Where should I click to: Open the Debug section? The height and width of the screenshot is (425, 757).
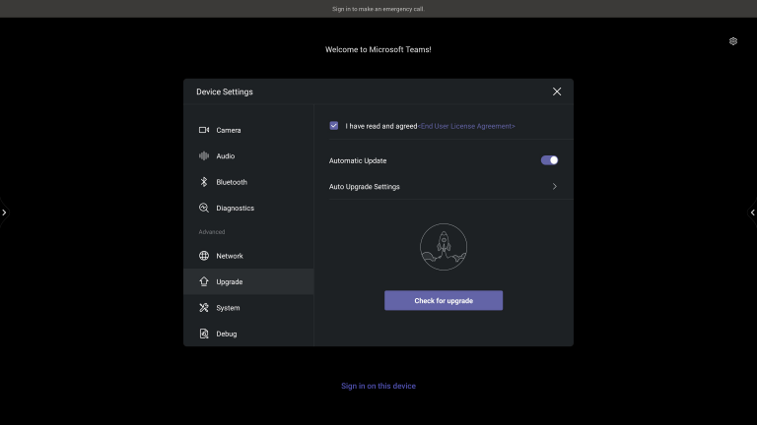pyautogui.click(x=248, y=334)
